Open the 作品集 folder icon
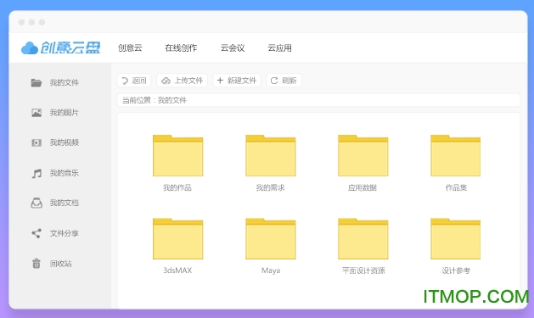Screen dimensions: 534x318 click(456, 155)
